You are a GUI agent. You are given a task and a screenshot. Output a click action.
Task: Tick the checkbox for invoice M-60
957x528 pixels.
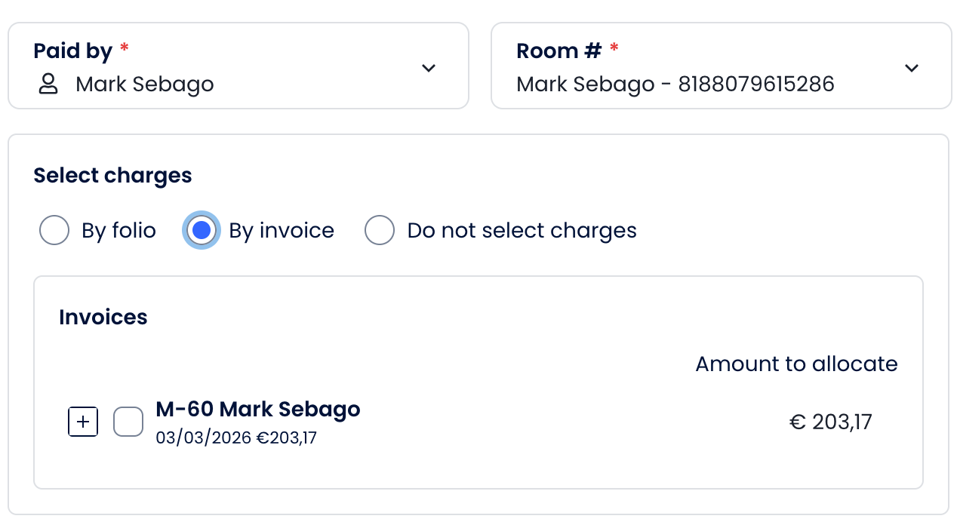pos(128,422)
